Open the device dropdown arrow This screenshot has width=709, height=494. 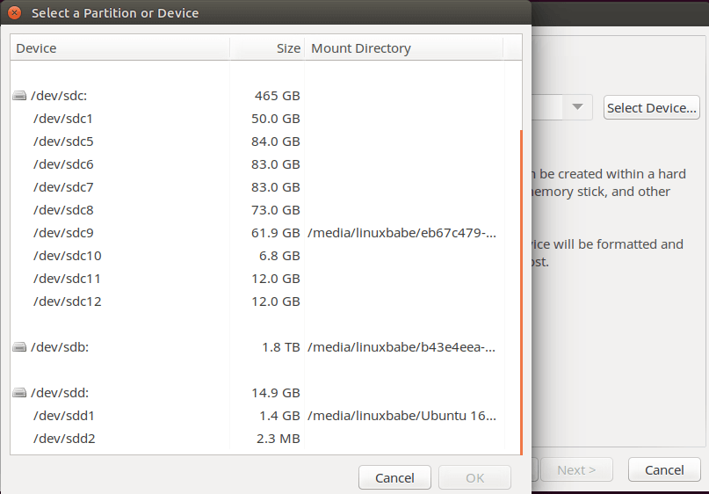point(577,107)
